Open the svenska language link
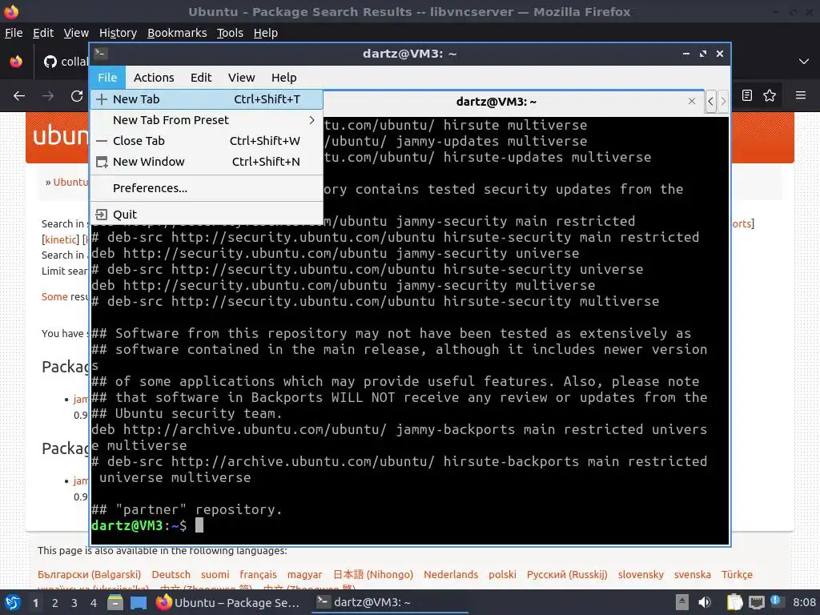The image size is (820, 615). click(x=693, y=575)
